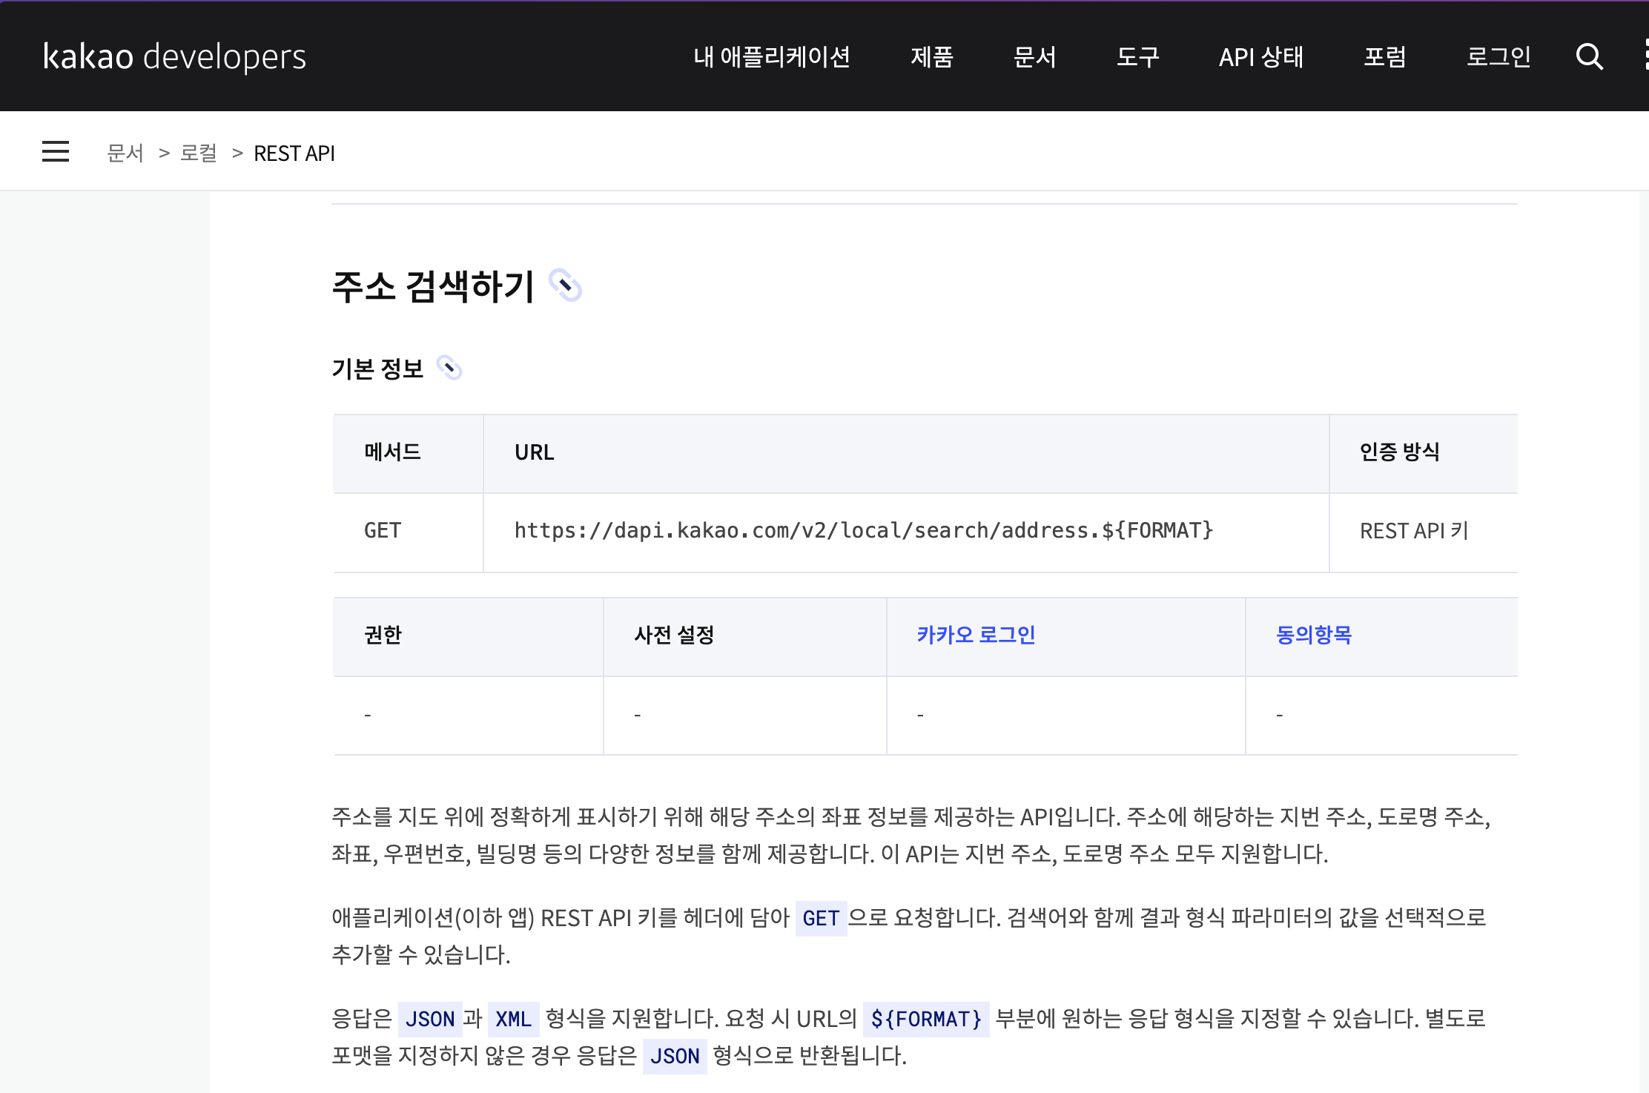Click the dapi.kakao.com address URL text
The image size is (1649, 1093).
(x=863, y=531)
